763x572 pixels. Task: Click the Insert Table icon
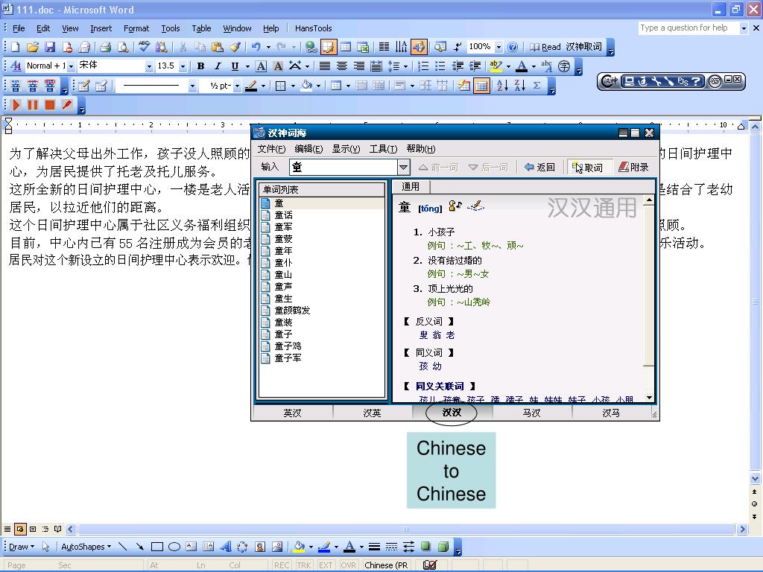point(346,47)
